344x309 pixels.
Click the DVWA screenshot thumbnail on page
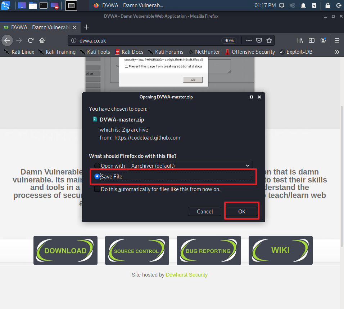(170, 74)
